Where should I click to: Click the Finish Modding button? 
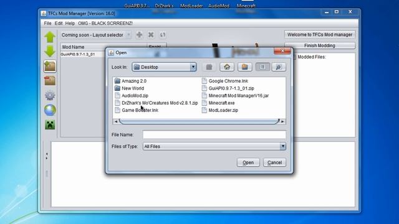(x=320, y=45)
